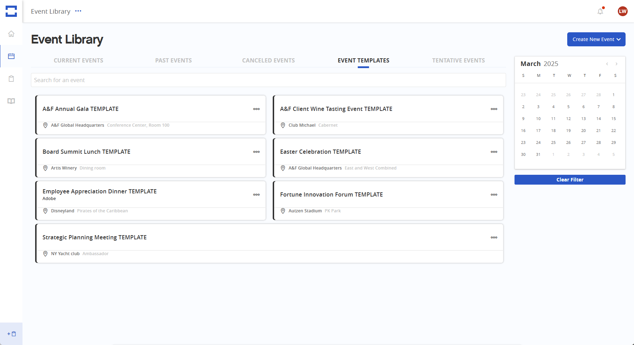Click location pin icon for A&F Global Headquarters Conference Center
The height and width of the screenshot is (345, 634).
(x=45, y=125)
